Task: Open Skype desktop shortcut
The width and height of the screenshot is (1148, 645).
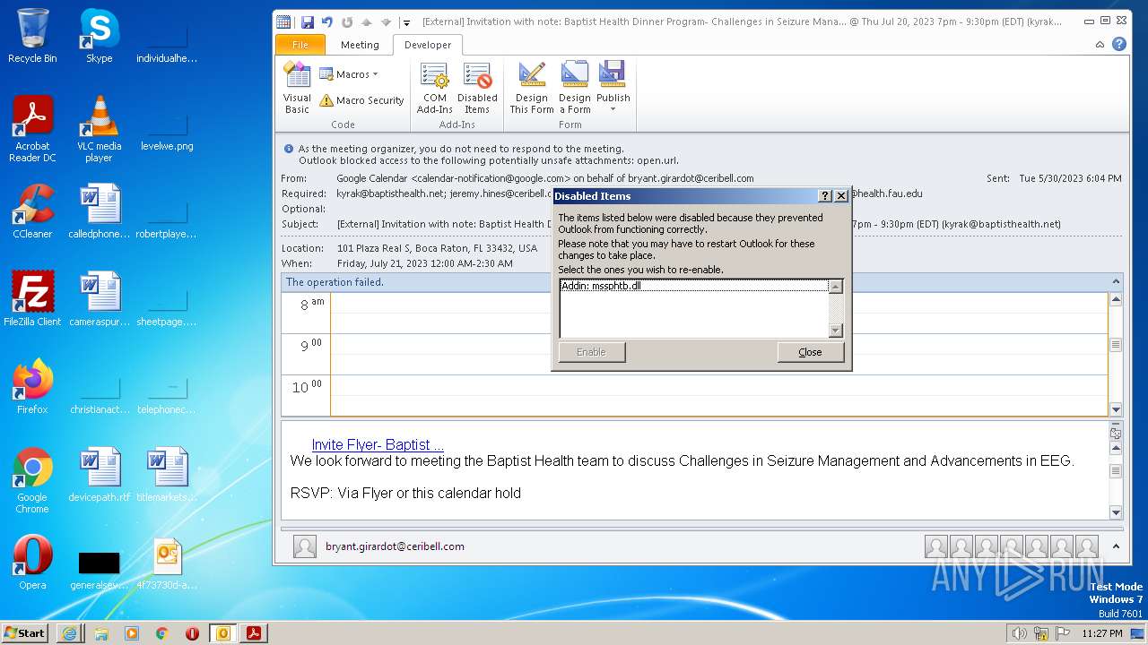Action: click(x=99, y=36)
